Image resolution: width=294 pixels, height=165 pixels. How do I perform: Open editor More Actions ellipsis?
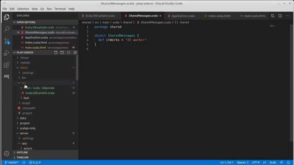(x=288, y=16)
